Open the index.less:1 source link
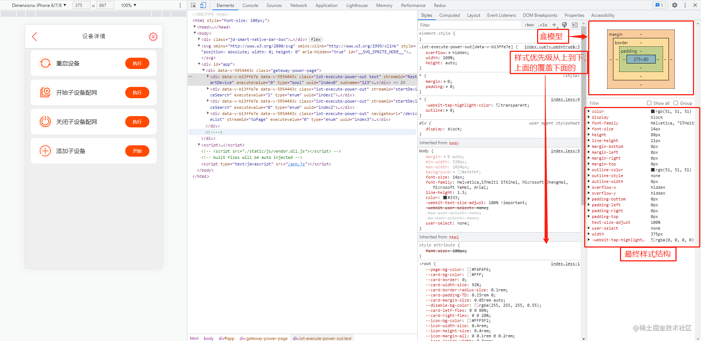This screenshot has width=701, height=341. point(565,264)
